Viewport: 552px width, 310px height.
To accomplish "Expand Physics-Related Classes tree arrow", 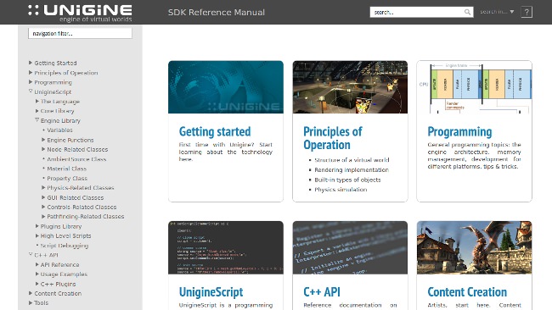I will pyautogui.click(x=43, y=187).
